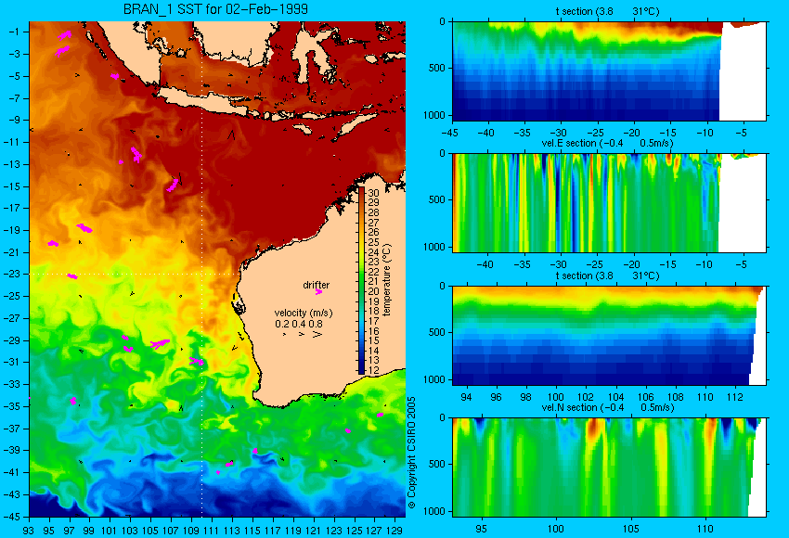Click the '-1' latitude label on the SST map axis
Image resolution: width=789 pixels, height=538 pixels.
coord(15,32)
